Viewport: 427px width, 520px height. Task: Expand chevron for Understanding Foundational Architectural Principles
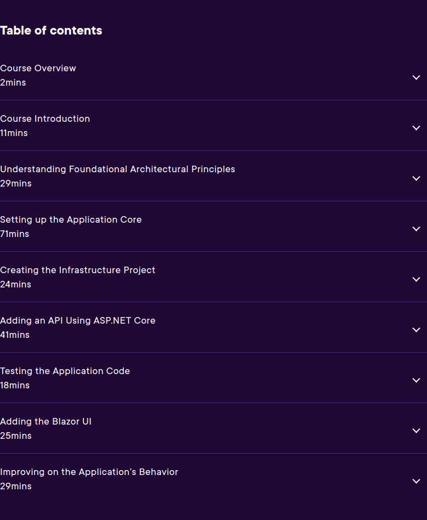(416, 178)
